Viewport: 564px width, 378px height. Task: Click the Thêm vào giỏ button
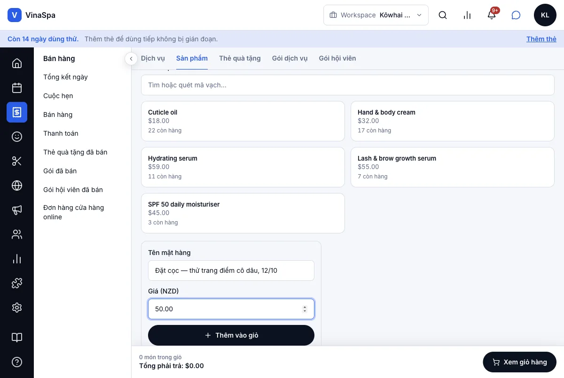click(x=231, y=335)
